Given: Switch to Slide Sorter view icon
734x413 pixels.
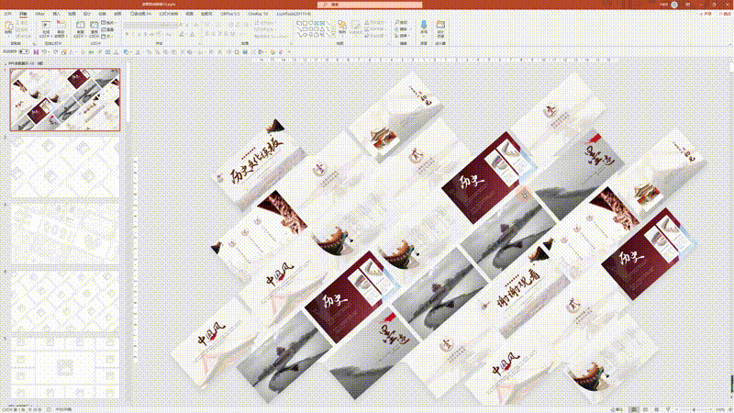Looking at the screenshot, I should pyautogui.click(x=645, y=409).
